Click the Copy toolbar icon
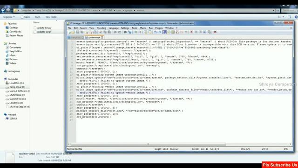The width and height of the screenshot is (298, 168). [105, 32]
